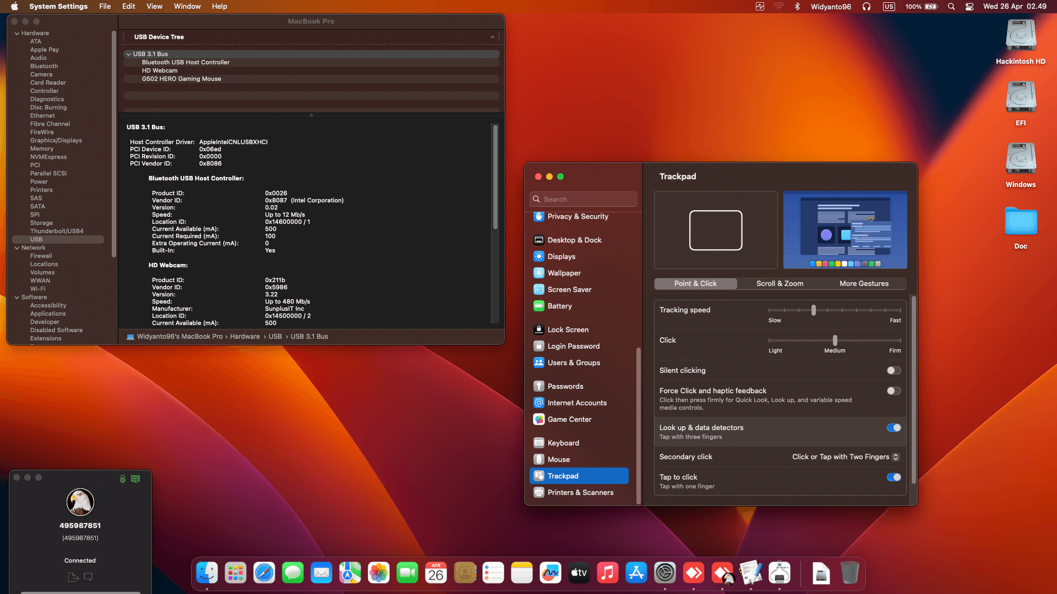Click the USB Device Tree header chevron
Image resolution: width=1057 pixels, height=594 pixels.
492,37
